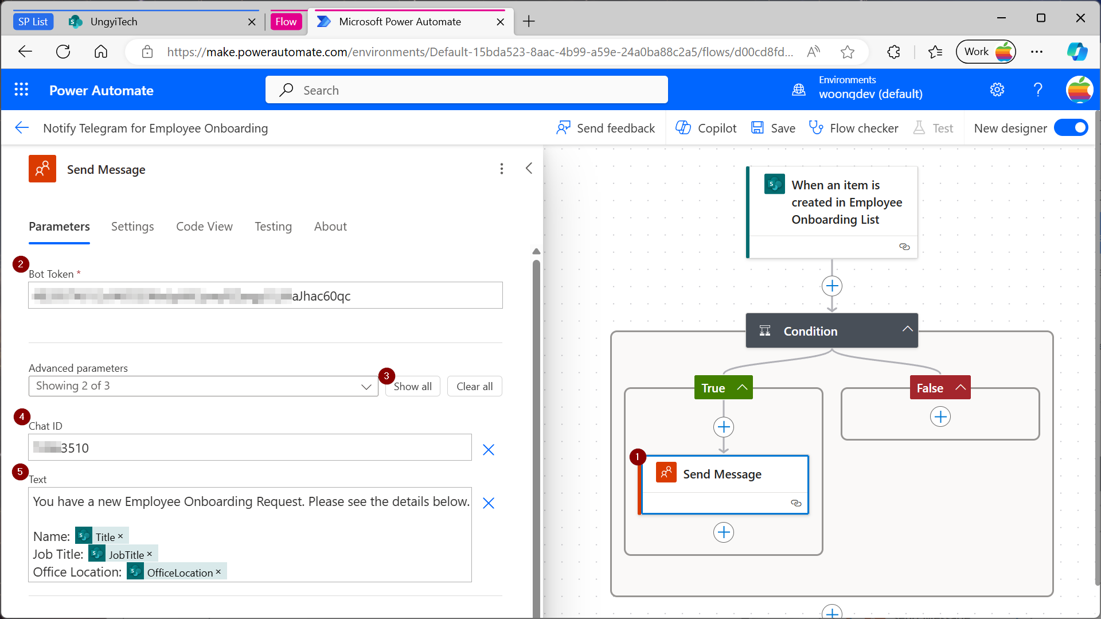Open the Copilot sidebar in Edge

(x=1077, y=52)
